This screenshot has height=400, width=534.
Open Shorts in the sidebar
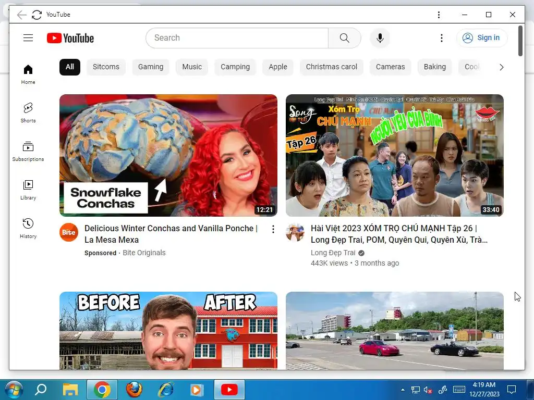click(28, 113)
